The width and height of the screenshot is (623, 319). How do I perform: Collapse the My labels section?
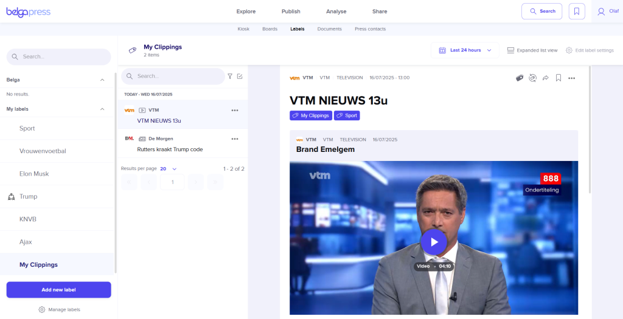[x=102, y=109]
